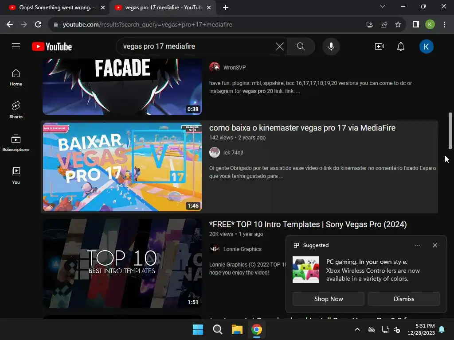This screenshot has width=454, height=340.
Task: Open 'como baixa o kinemaster vegas pro 17' video
Action: (302, 128)
